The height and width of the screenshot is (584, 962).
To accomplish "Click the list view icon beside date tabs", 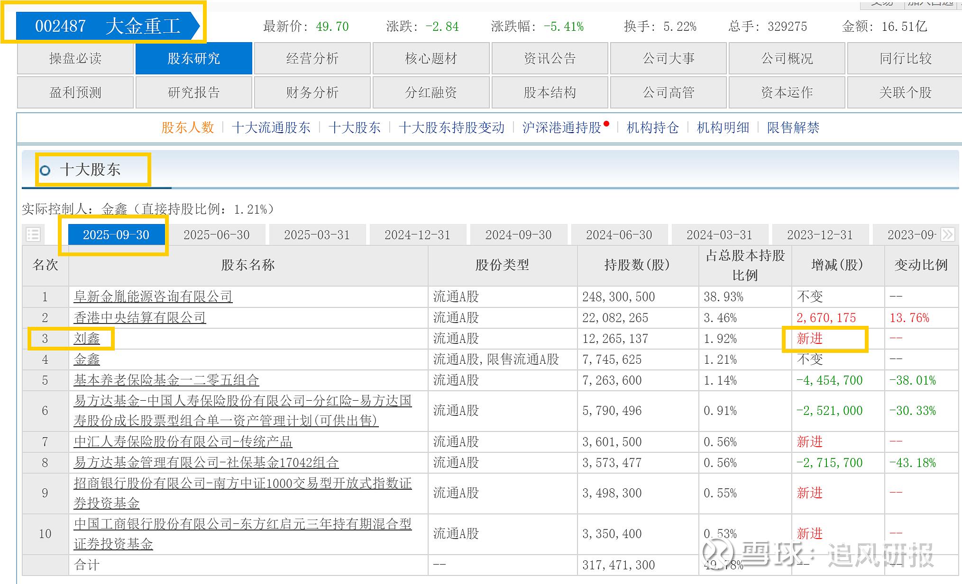I will 33,235.
